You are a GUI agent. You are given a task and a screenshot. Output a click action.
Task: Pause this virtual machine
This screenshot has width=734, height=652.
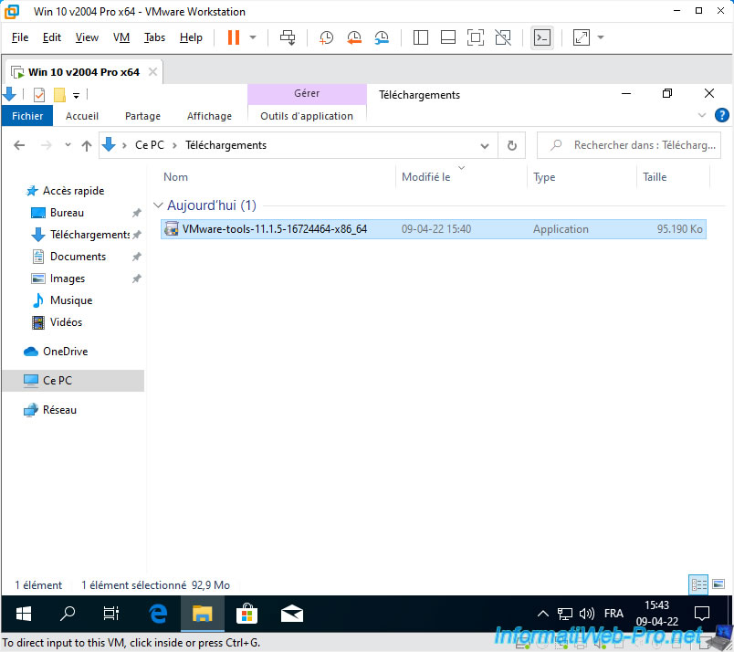[234, 37]
